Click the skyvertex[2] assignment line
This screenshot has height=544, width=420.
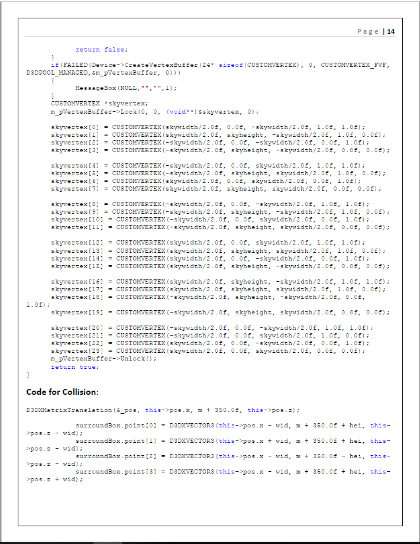coord(210,143)
